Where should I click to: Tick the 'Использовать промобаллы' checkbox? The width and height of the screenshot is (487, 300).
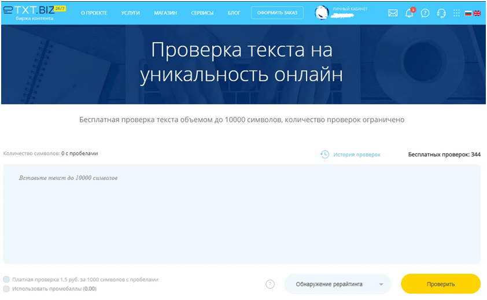point(6,289)
